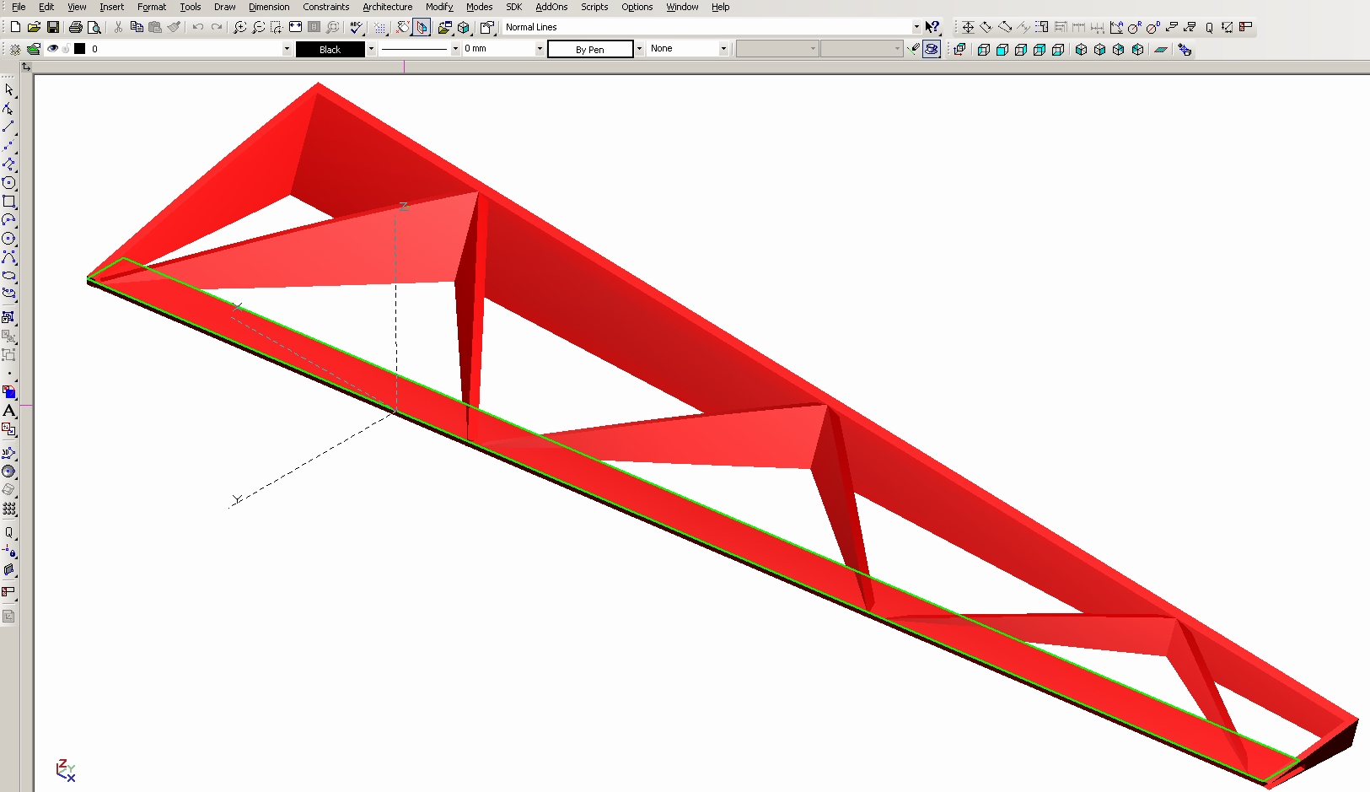Open the Print Preview icon
The image size is (1370, 792).
click(x=94, y=27)
